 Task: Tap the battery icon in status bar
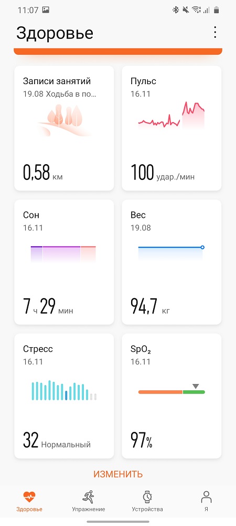(216, 10)
